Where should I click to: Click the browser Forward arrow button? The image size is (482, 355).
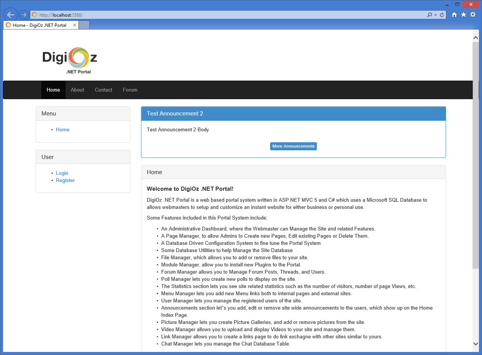click(x=23, y=15)
